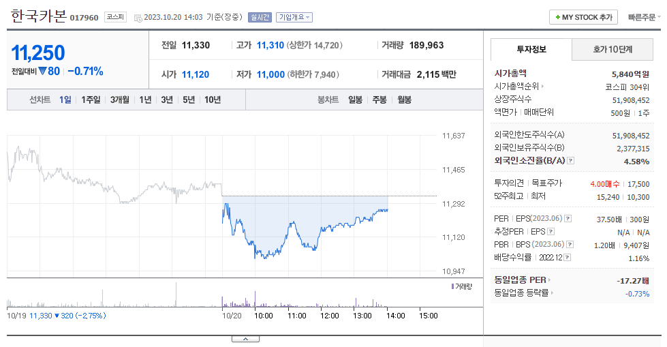
Task: Click the blue intraday price line chart
Action: coord(305,230)
